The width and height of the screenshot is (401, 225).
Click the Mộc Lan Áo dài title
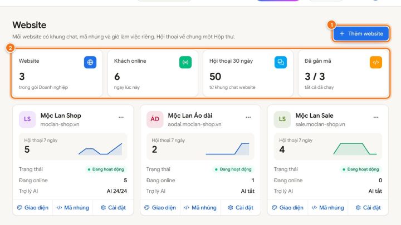pos(190,116)
